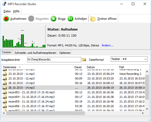Click the greyed-out Abspielen play icon
The width and height of the screenshot is (151, 122).
[x=31, y=19]
